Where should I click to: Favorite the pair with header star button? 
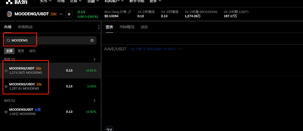pyautogui.click(x=69, y=14)
